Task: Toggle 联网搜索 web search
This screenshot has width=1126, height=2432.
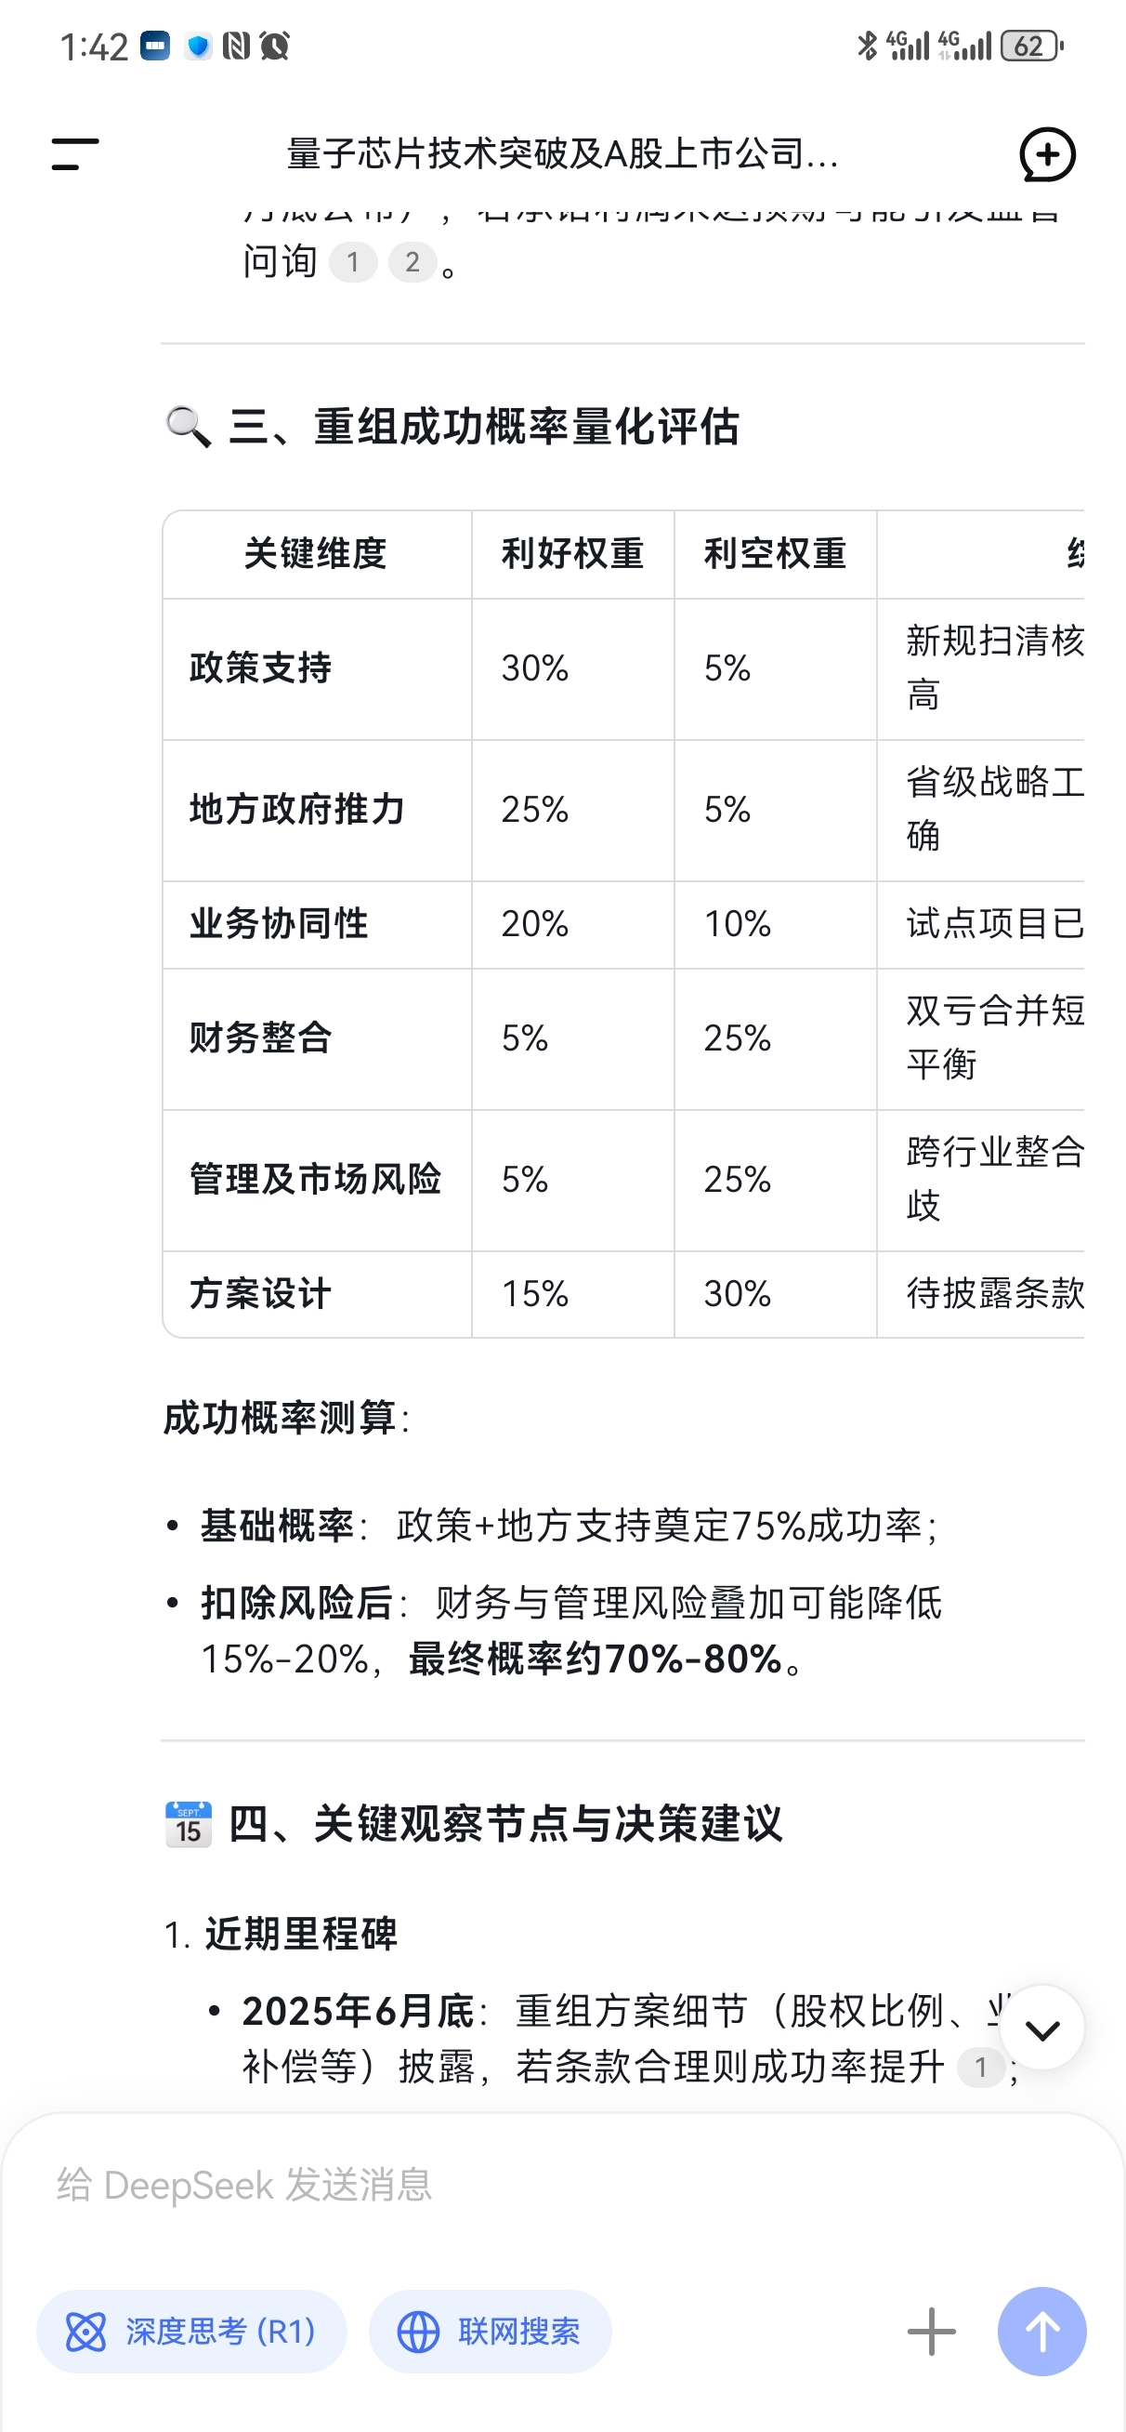Action: pos(490,2331)
